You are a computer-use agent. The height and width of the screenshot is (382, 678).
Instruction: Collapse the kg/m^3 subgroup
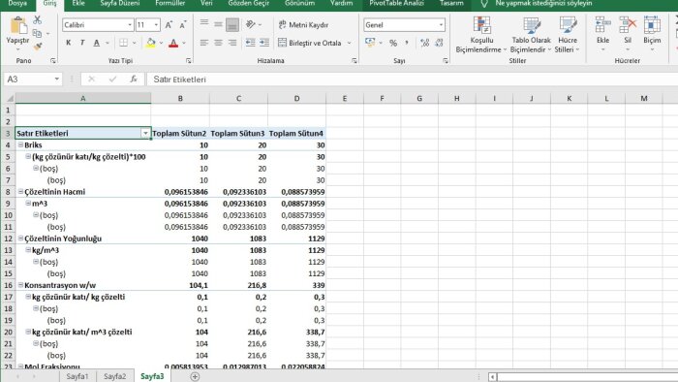[x=28, y=250]
